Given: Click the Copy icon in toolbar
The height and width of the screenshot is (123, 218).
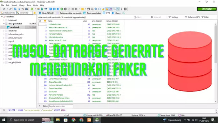Looking at the screenshot, I should tap(15, 9).
